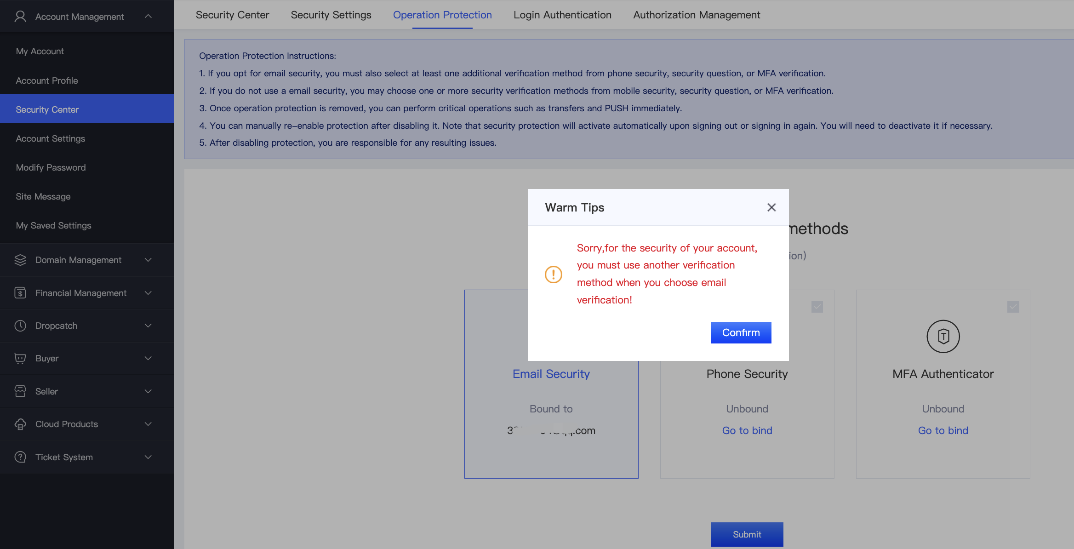Collapse the Account Management chevron
This screenshot has width=1074, height=549.
pyautogui.click(x=148, y=17)
